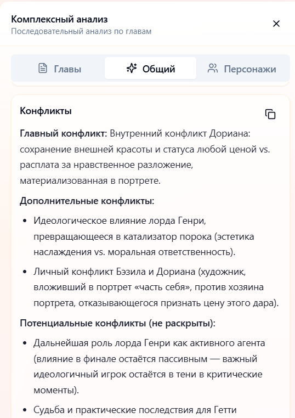Click the Комплексный анализ title
The image size is (295, 418).
(x=59, y=19)
